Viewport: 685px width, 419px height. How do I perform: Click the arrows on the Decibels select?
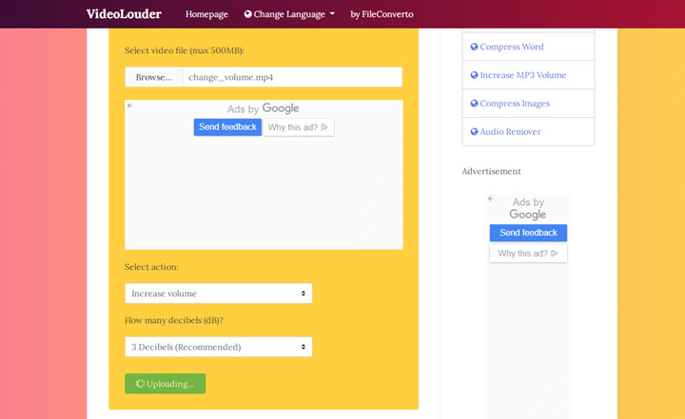pyautogui.click(x=303, y=347)
